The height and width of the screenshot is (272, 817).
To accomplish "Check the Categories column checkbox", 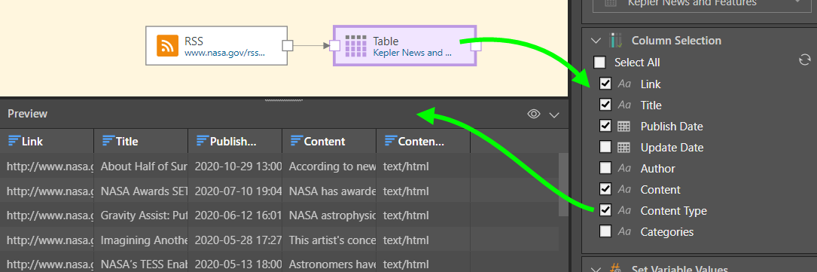I will coord(605,231).
